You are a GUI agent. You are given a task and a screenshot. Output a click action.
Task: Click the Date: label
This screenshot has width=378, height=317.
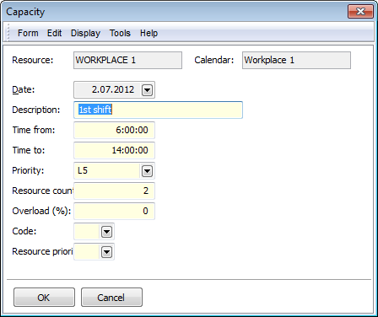24,89
